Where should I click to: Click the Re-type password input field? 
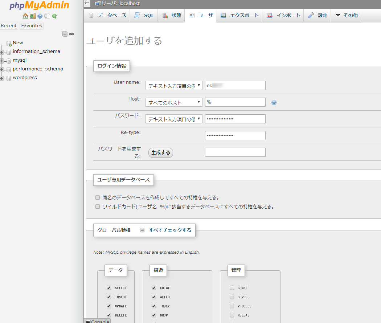(x=235, y=136)
